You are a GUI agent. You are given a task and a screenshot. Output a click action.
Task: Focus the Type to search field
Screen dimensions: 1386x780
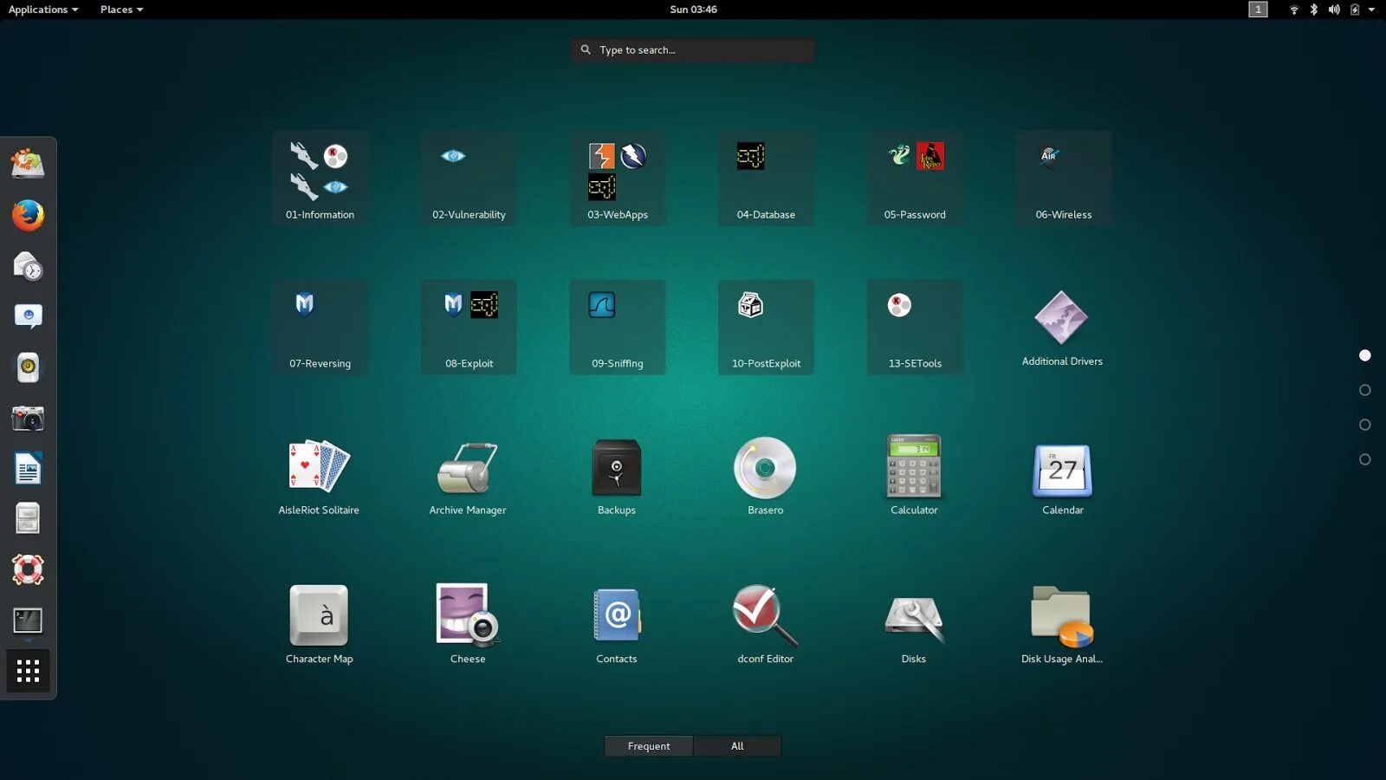pyautogui.click(x=693, y=50)
